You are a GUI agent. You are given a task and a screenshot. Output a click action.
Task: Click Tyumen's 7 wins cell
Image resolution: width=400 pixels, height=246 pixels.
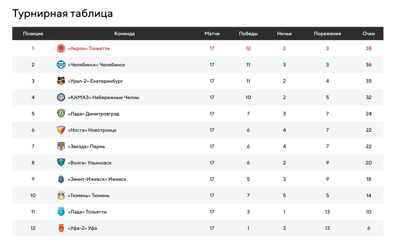pos(248,196)
